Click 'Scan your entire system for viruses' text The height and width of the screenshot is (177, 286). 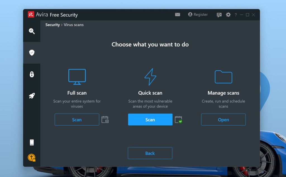(77, 104)
